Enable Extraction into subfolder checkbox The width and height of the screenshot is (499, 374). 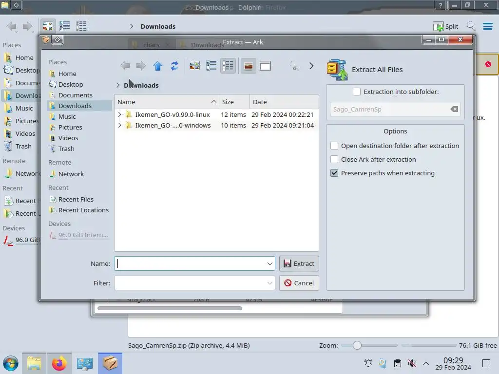[357, 92]
